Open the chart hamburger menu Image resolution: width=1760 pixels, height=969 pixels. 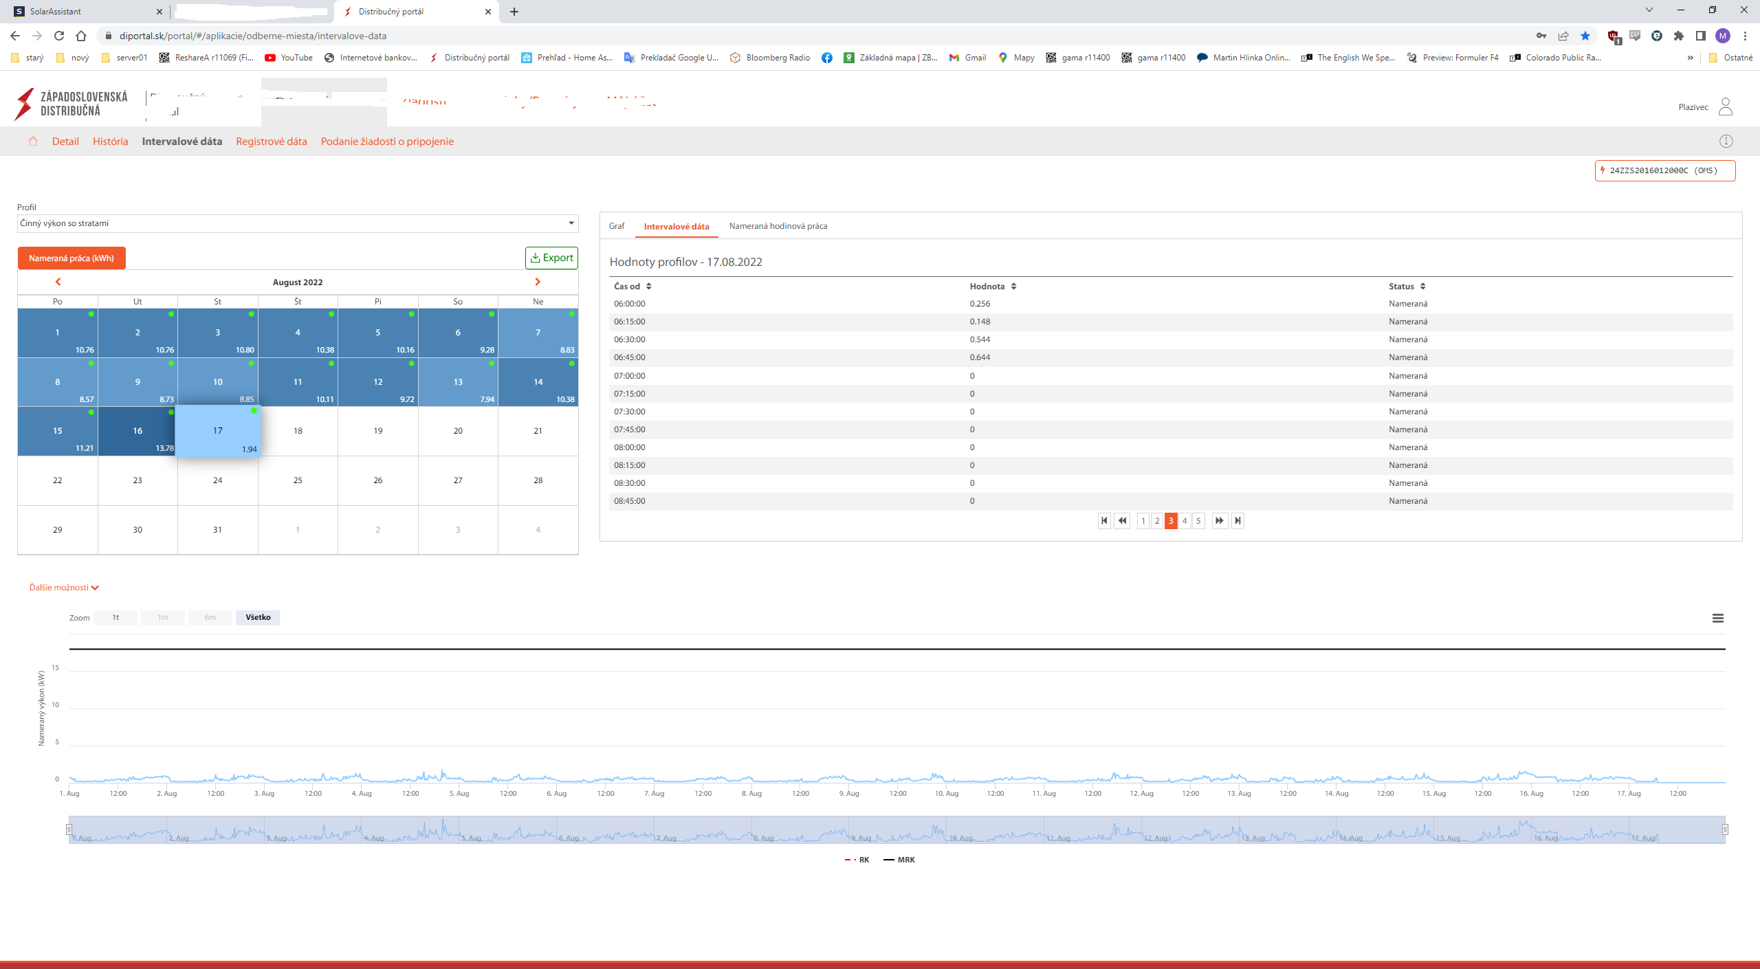pyautogui.click(x=1717, y=619)
